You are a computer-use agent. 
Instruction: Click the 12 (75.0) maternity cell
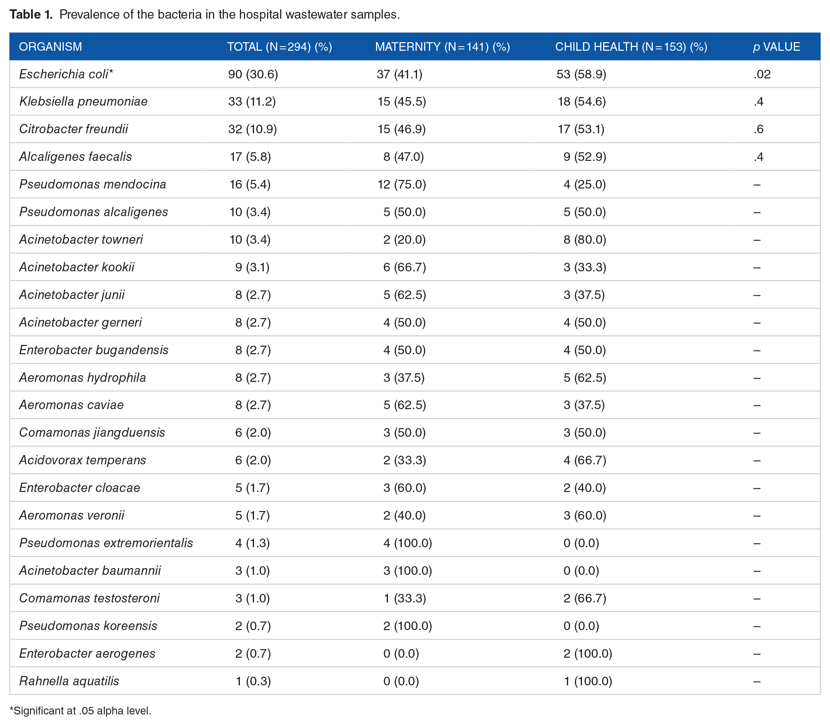point(402,184)
